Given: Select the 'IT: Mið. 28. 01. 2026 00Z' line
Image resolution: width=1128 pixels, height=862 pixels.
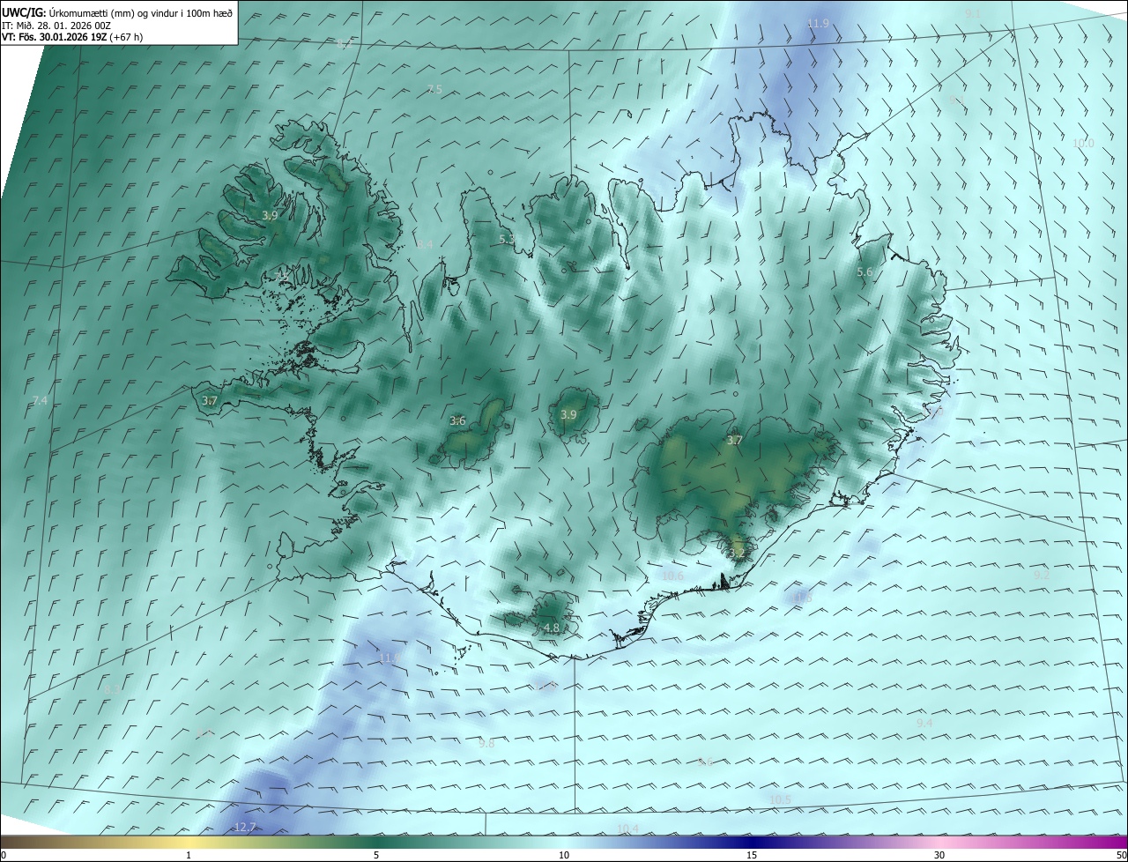Looking at the screenshot, I should [x=56, y=26].
